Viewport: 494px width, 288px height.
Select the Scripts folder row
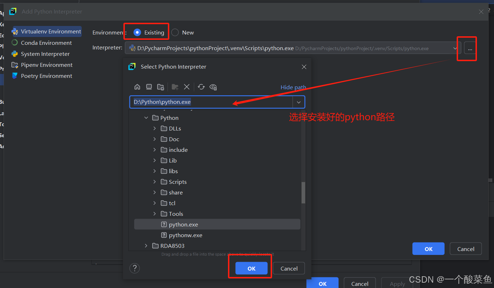[x=217, y=182]
